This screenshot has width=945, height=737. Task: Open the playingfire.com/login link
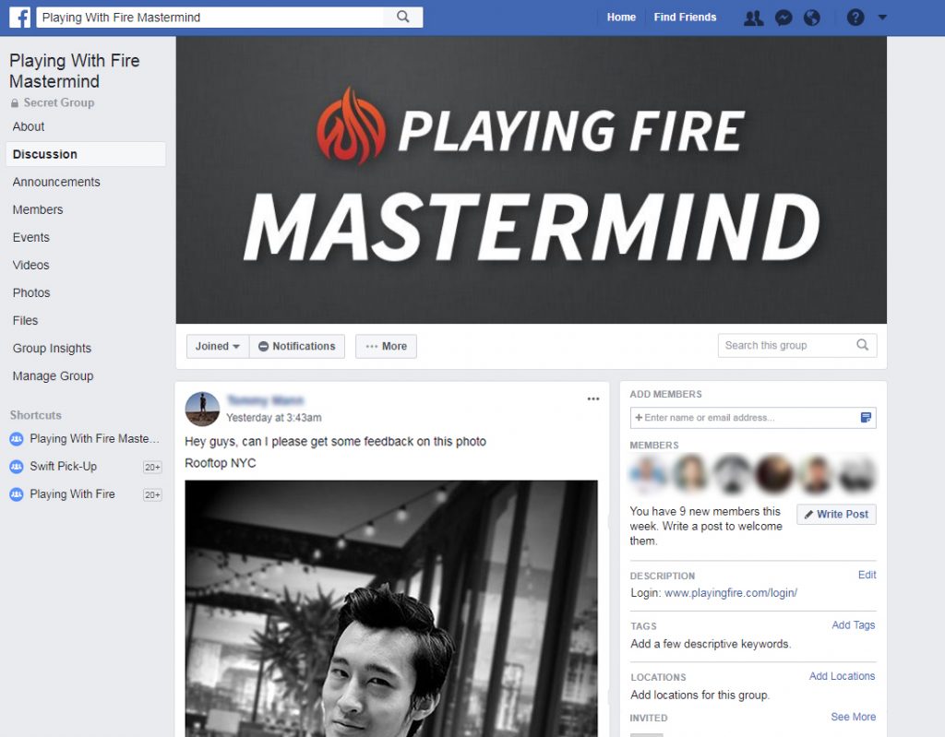731,593
